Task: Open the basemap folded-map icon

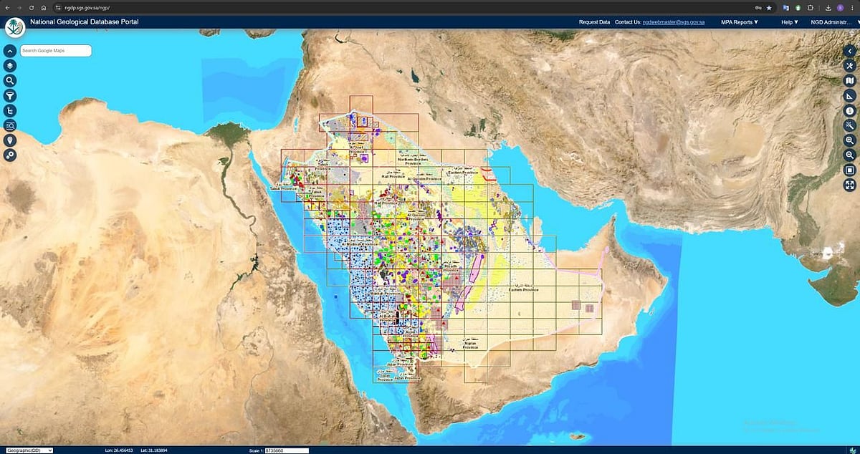Action: click(850, 81)
